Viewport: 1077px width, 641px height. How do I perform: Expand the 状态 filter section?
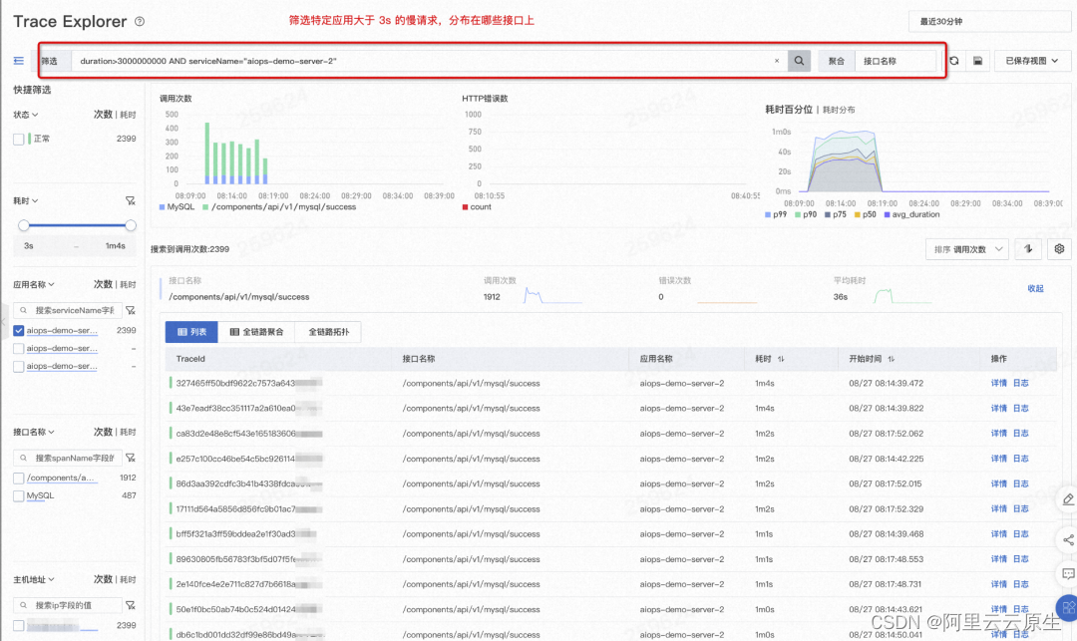click(x=26, y=115)
